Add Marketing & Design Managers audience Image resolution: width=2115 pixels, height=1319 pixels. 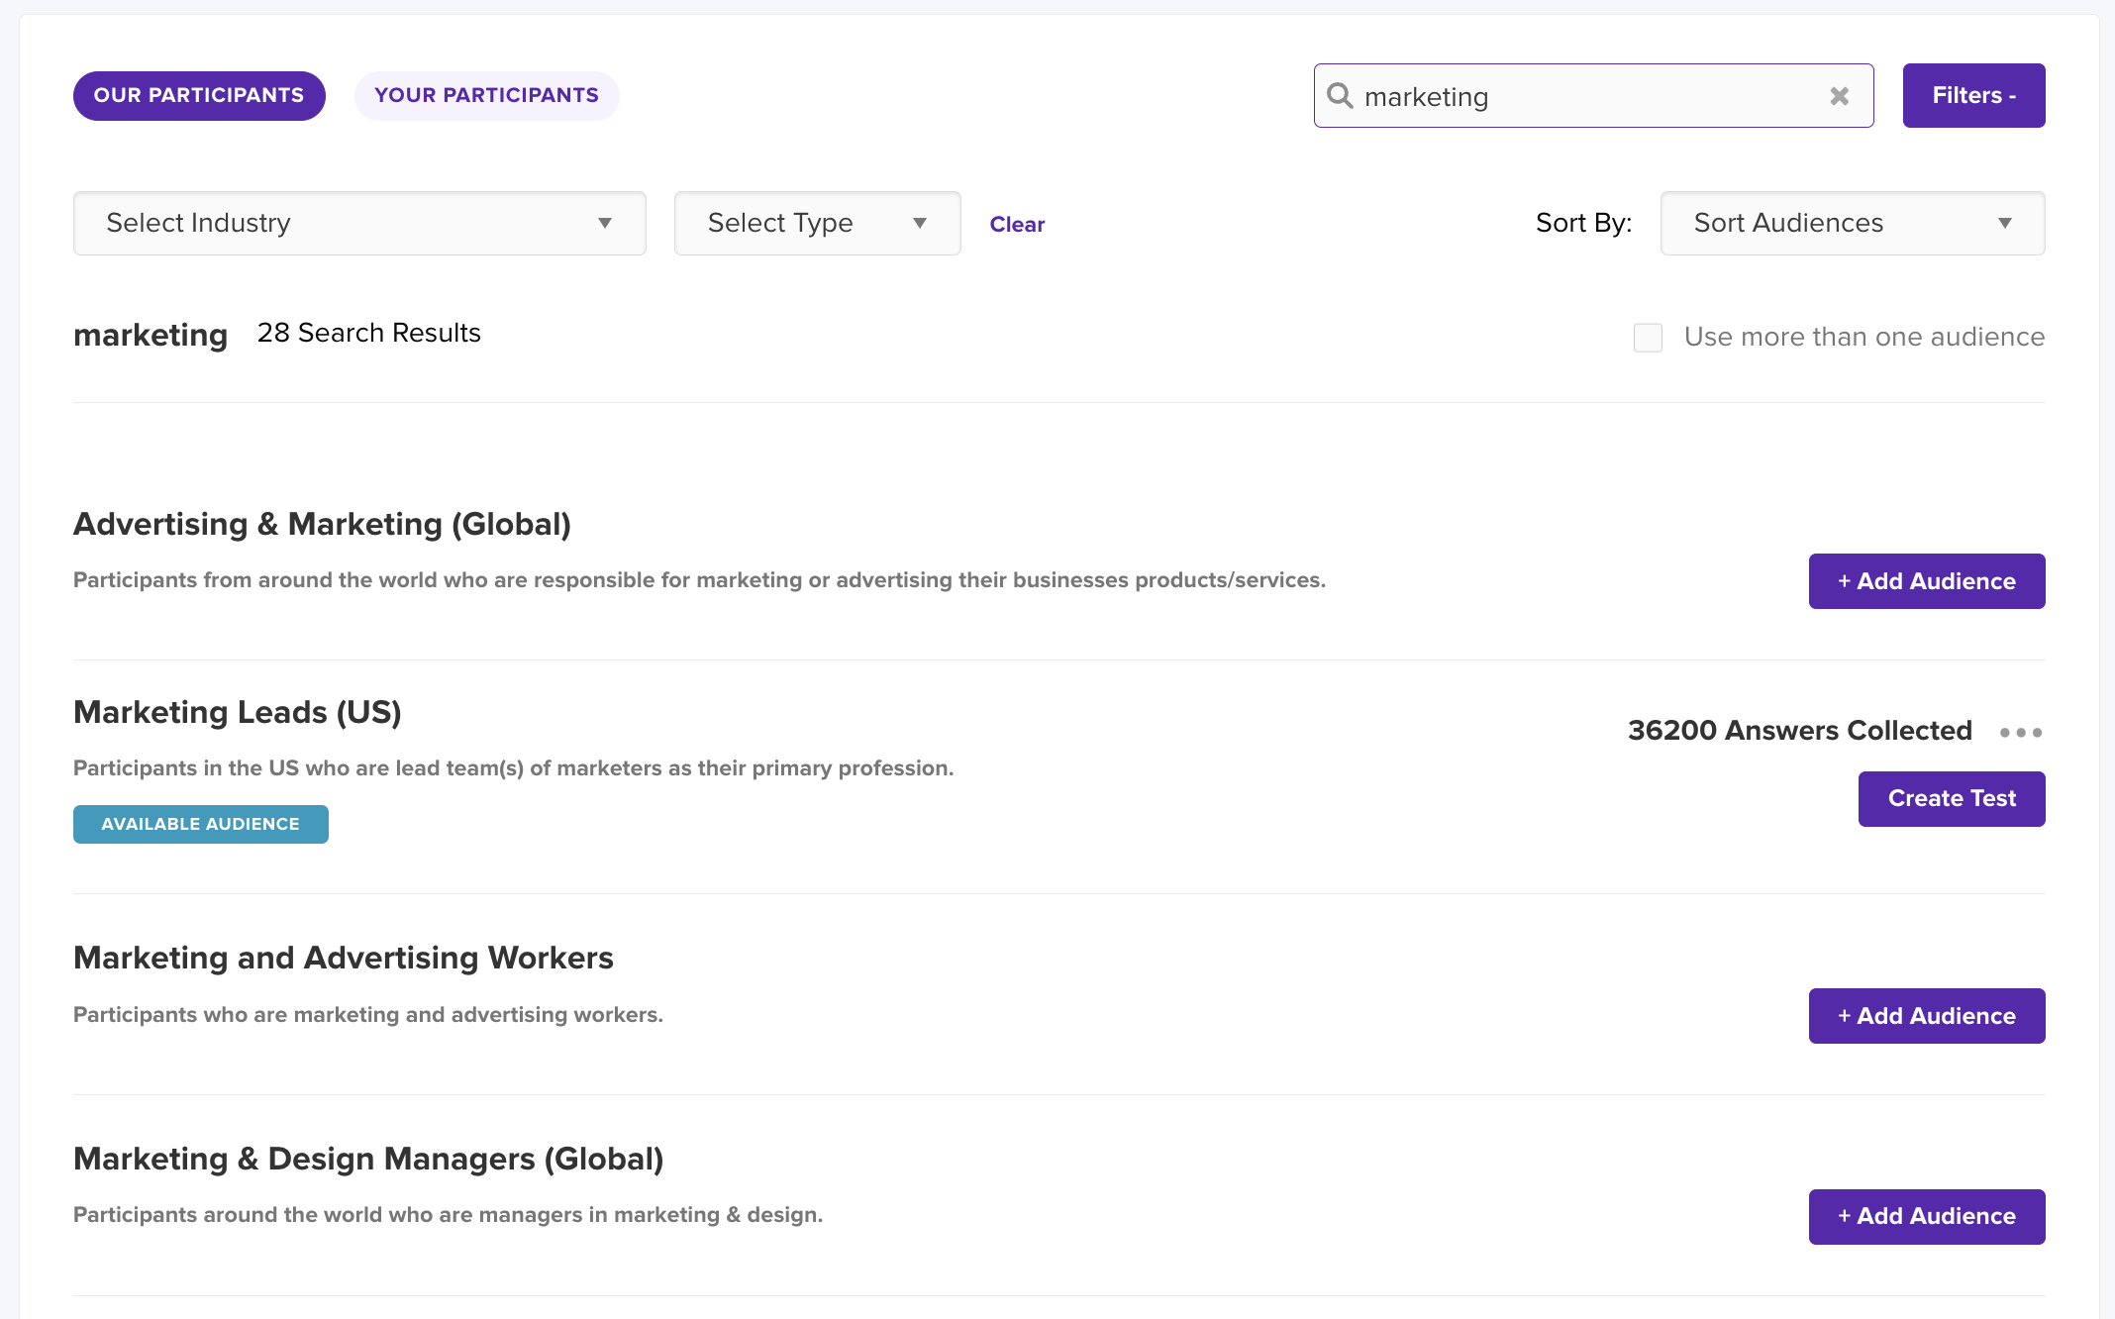pyautogui.click(x=1926, y=1217)
